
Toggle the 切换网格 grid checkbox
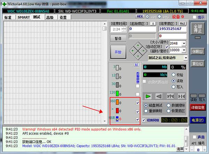click(x=144, y=120)
